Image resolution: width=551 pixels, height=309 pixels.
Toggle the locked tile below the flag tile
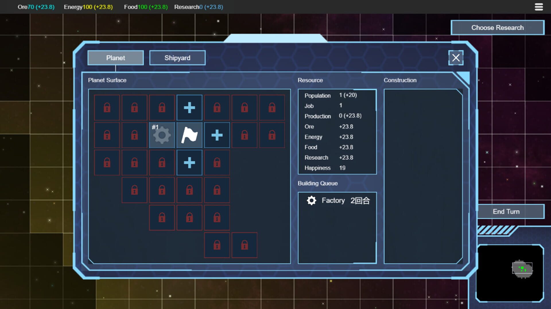click(x=189, y=190)
